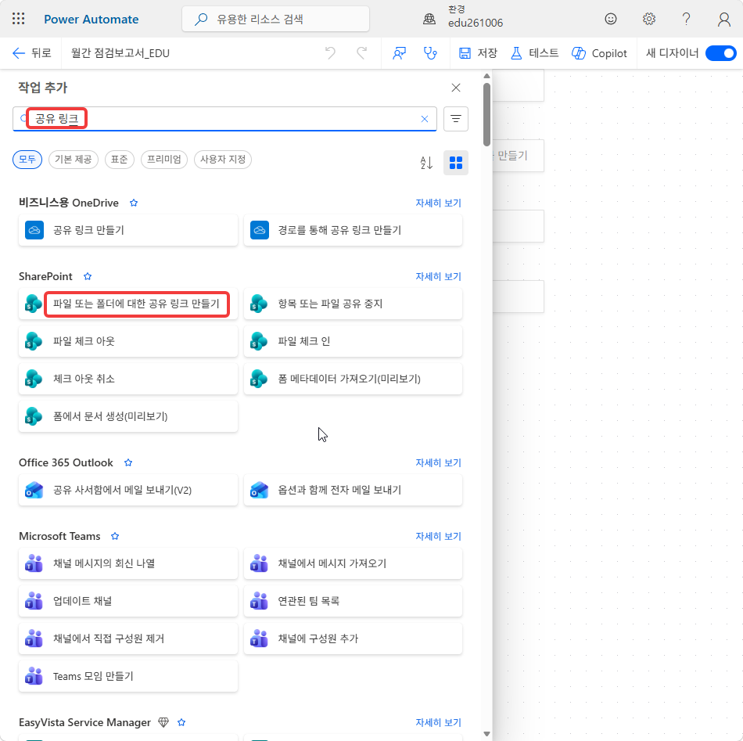Add 업데이트 채널 action
This screenshot has height=741, width=743.
point(128,601)
